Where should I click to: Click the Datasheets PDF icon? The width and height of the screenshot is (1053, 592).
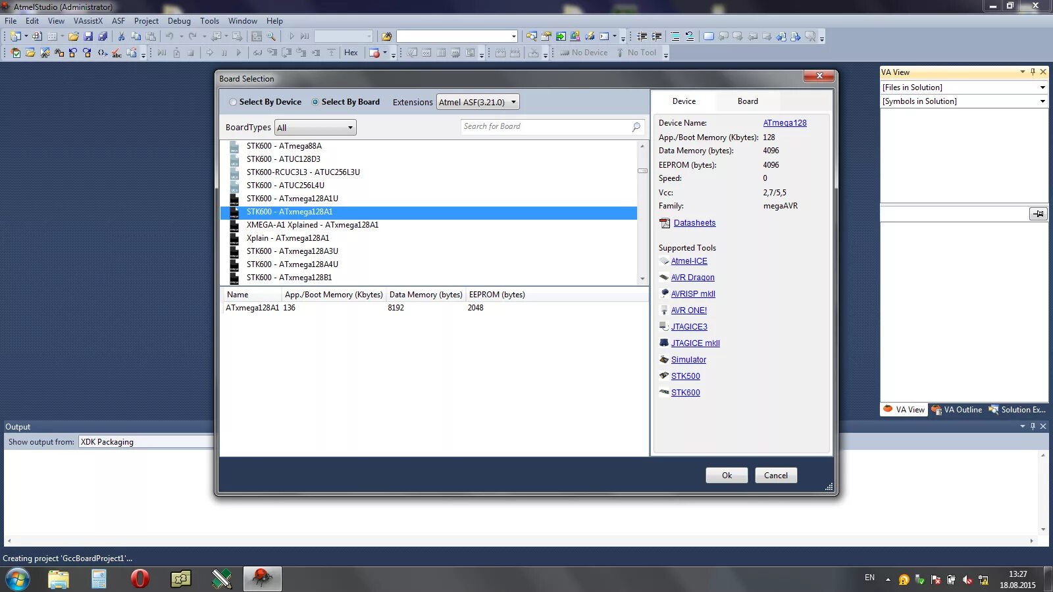[665, 223]
